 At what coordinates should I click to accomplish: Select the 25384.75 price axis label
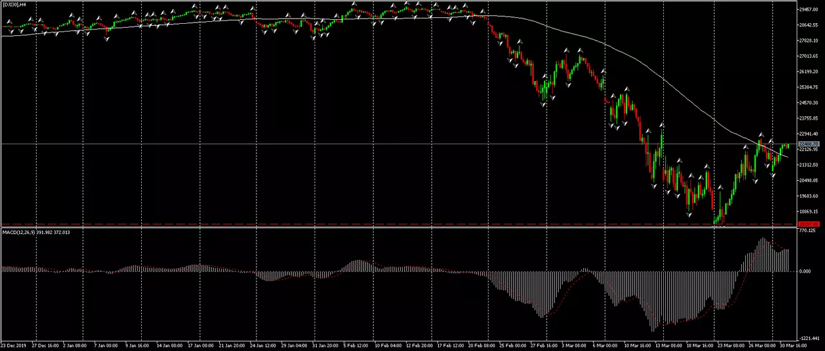(808, 87)
